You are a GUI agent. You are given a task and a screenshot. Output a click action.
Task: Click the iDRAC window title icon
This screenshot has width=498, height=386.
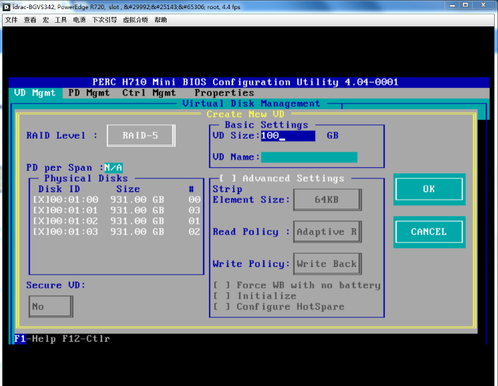point(7,7)
